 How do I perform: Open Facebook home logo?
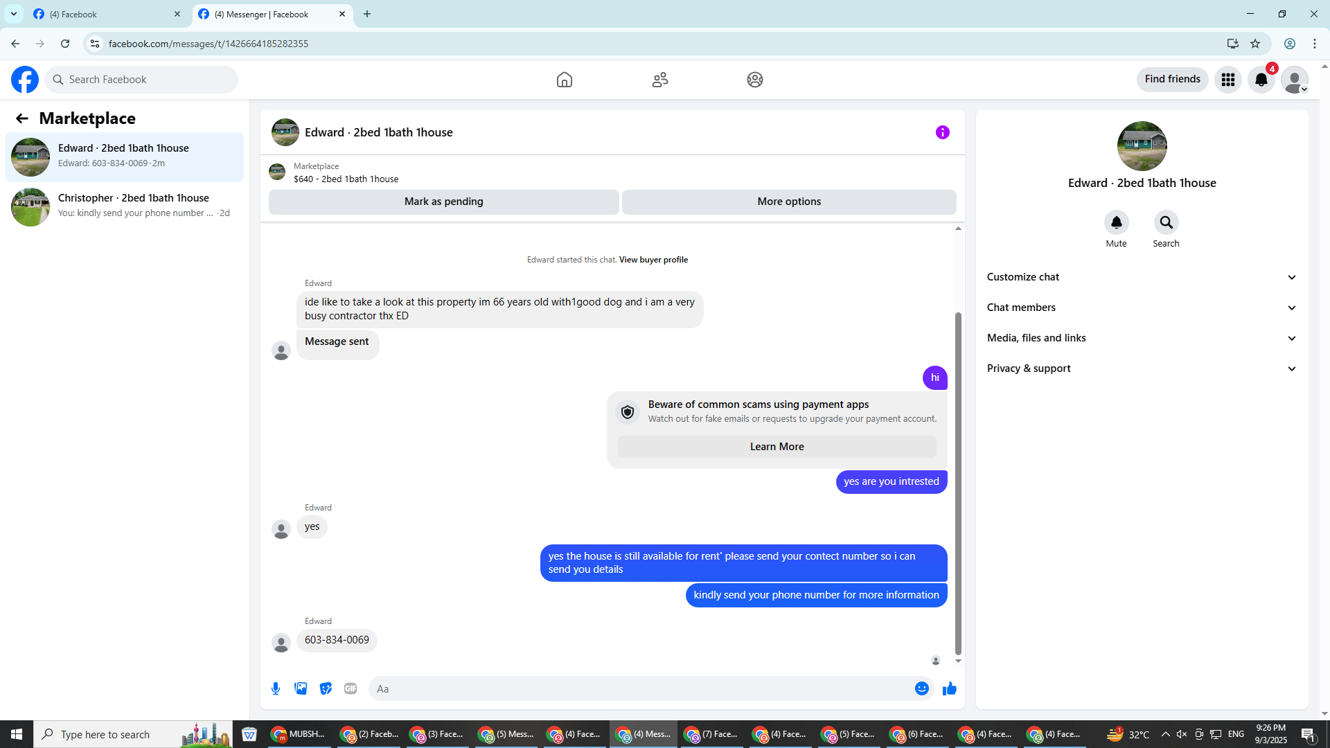pos(25,80)
